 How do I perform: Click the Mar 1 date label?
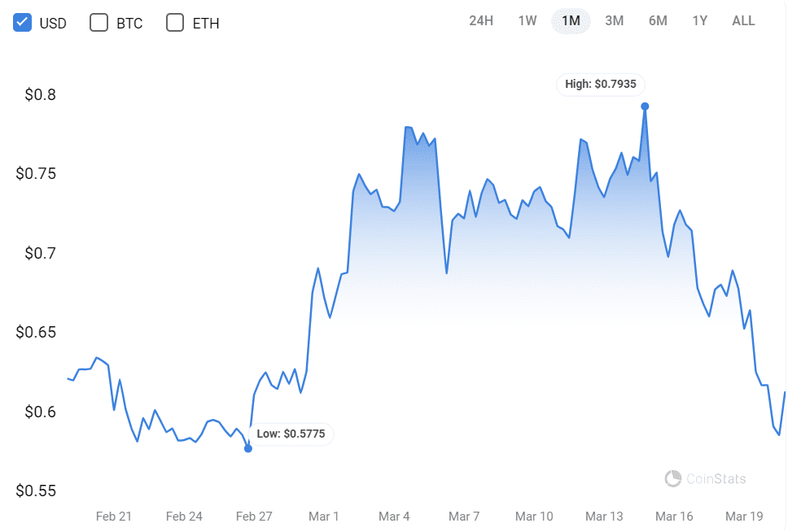click(324, 517)
